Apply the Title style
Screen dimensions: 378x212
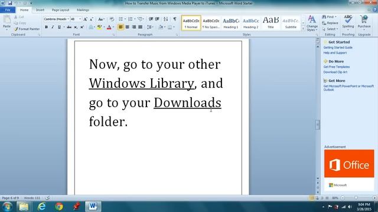pyautogui.click(x=271, y=23)
